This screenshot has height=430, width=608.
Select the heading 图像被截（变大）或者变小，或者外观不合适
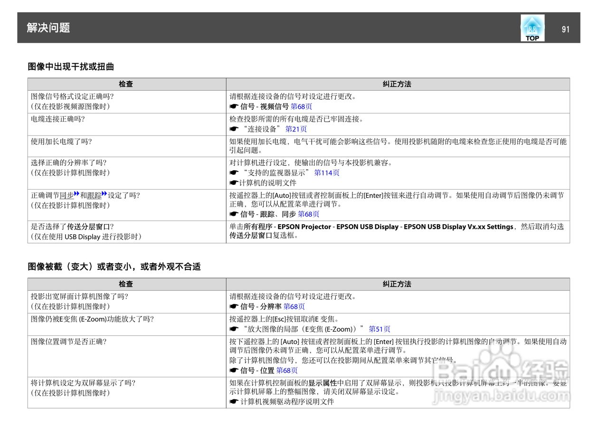pos(114,267)
